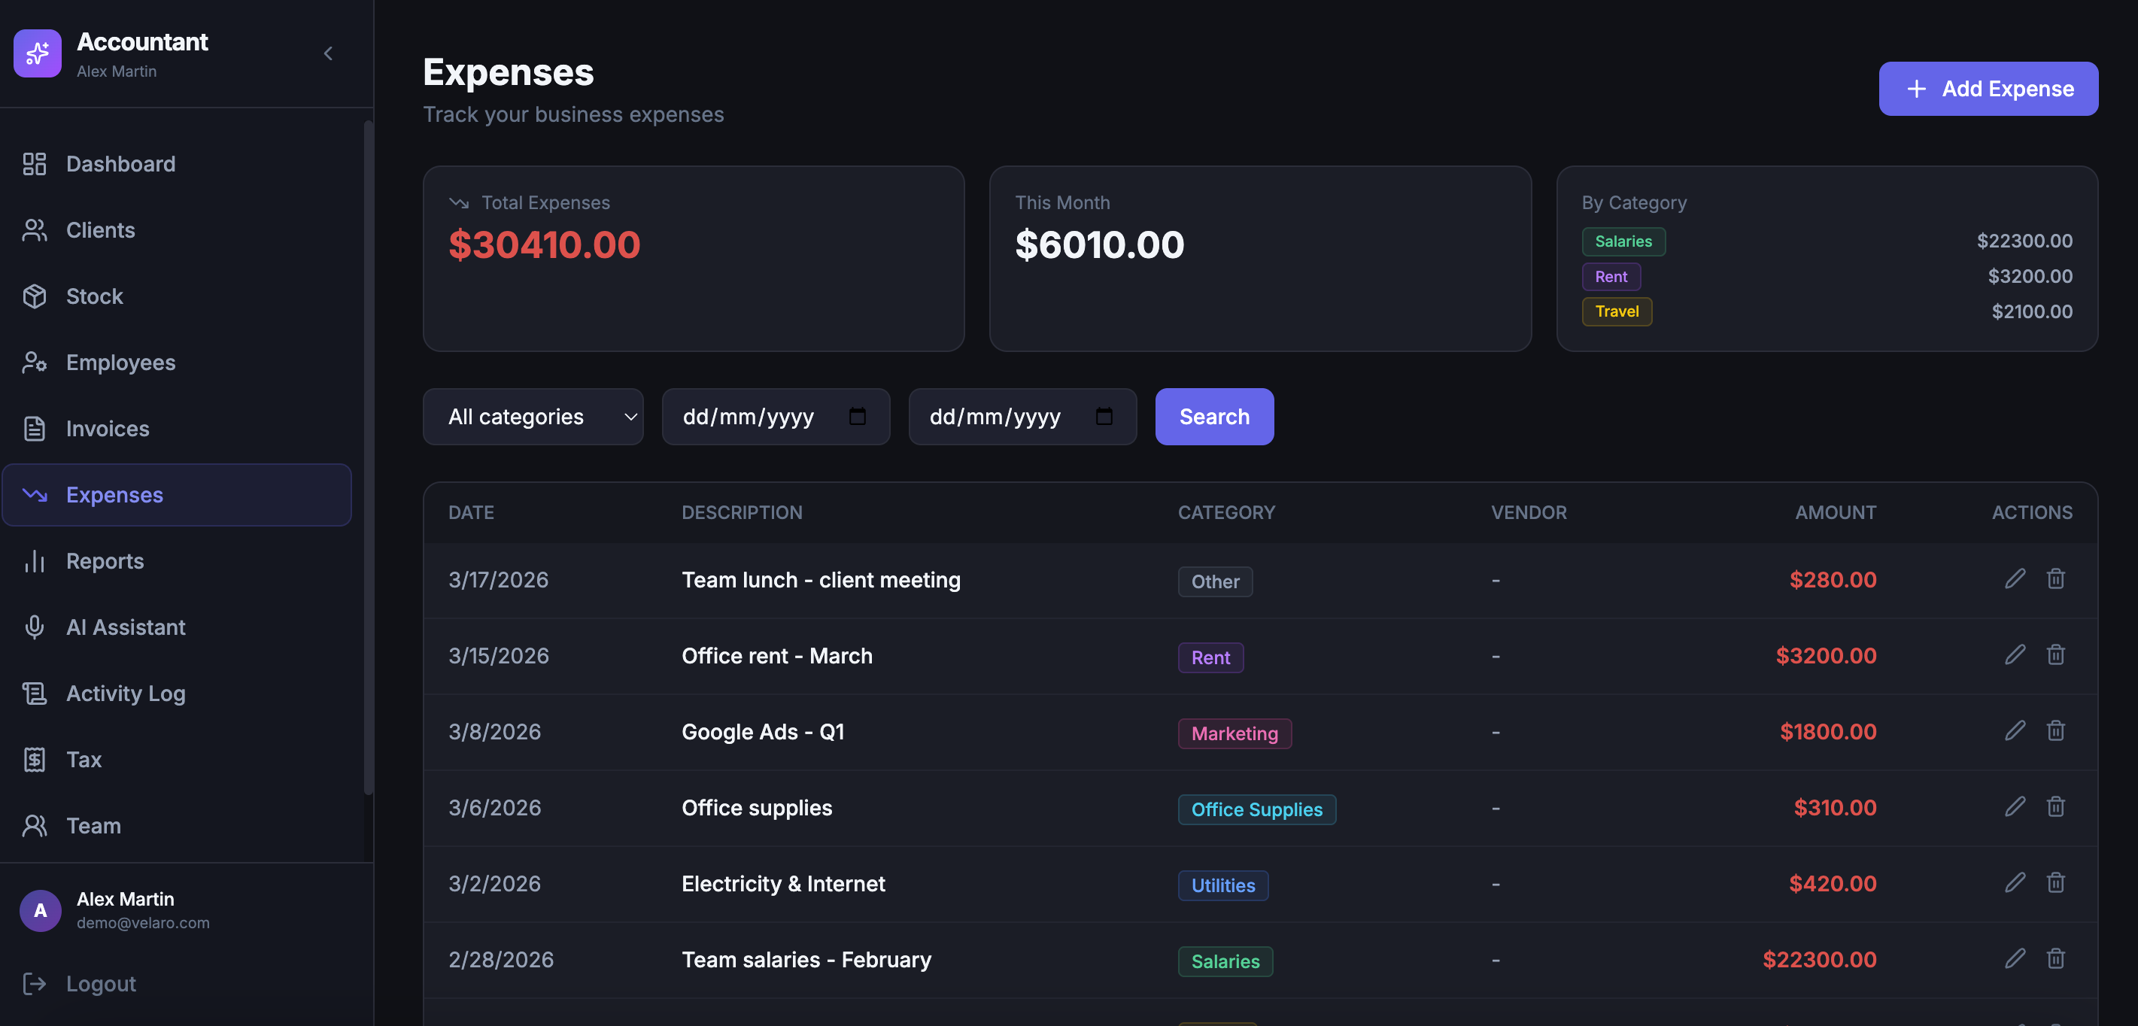Edit the Google Ads - Q1 expense
Screen dimensions: 2138x1026
(2015, 730)
